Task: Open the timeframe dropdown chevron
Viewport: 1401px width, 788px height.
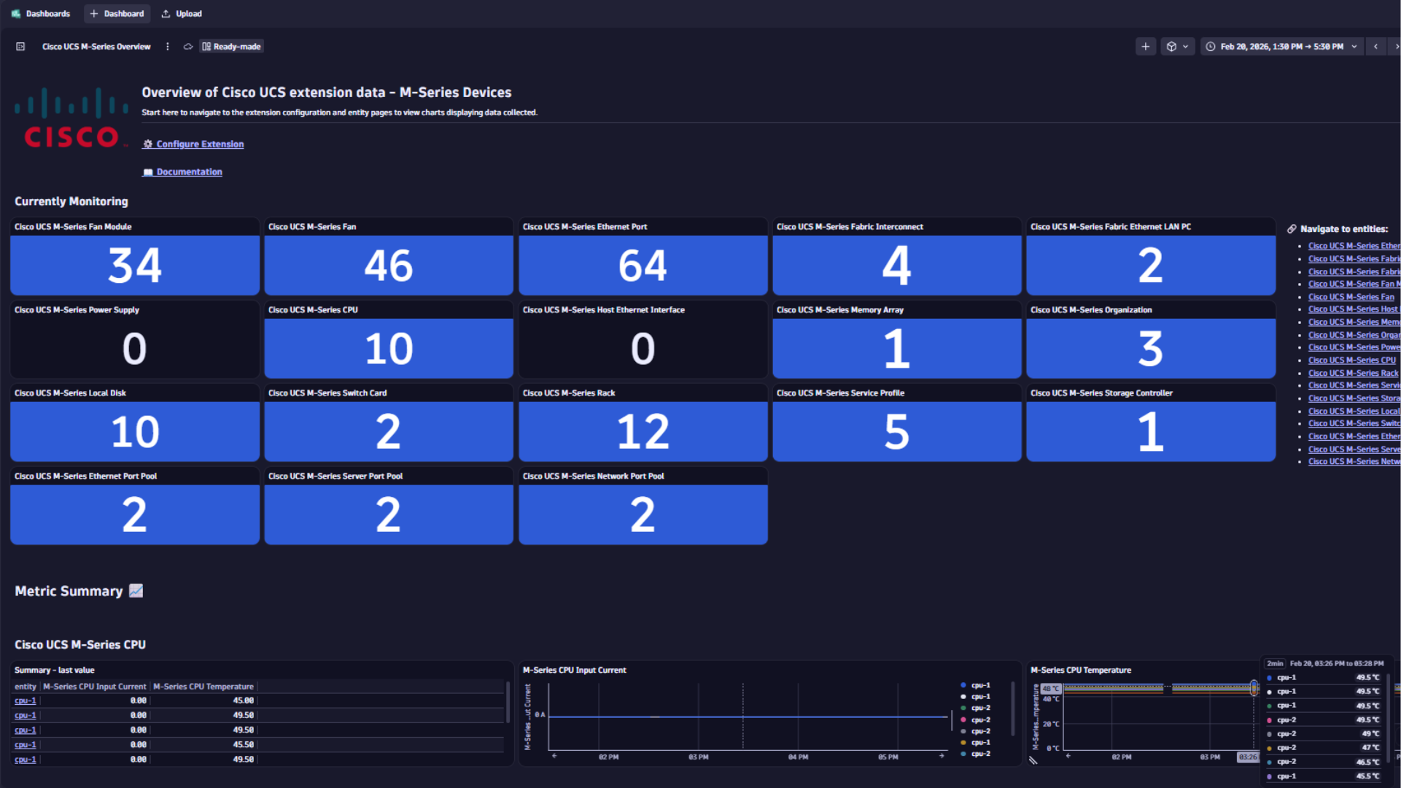Action: coord(1355,46)
